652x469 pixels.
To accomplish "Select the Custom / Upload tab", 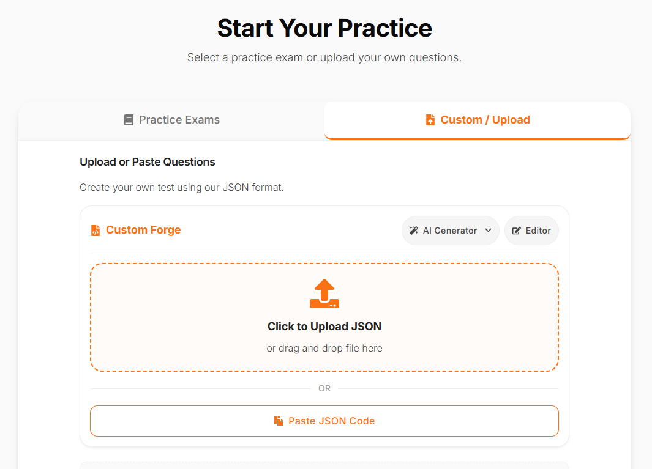I will click(x=478, y=120).
